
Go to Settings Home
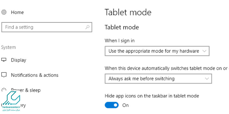[17, 12]
